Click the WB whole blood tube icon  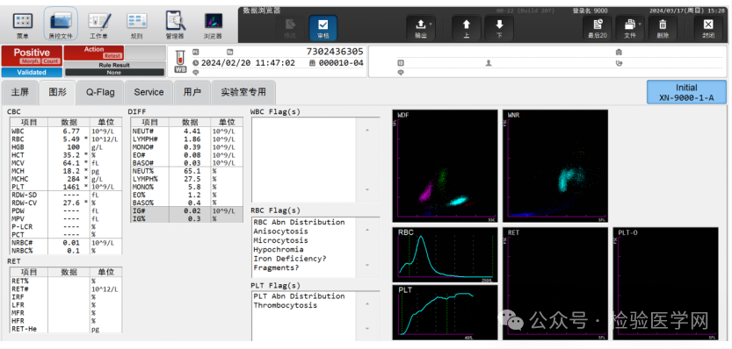[x=180, y=61]
